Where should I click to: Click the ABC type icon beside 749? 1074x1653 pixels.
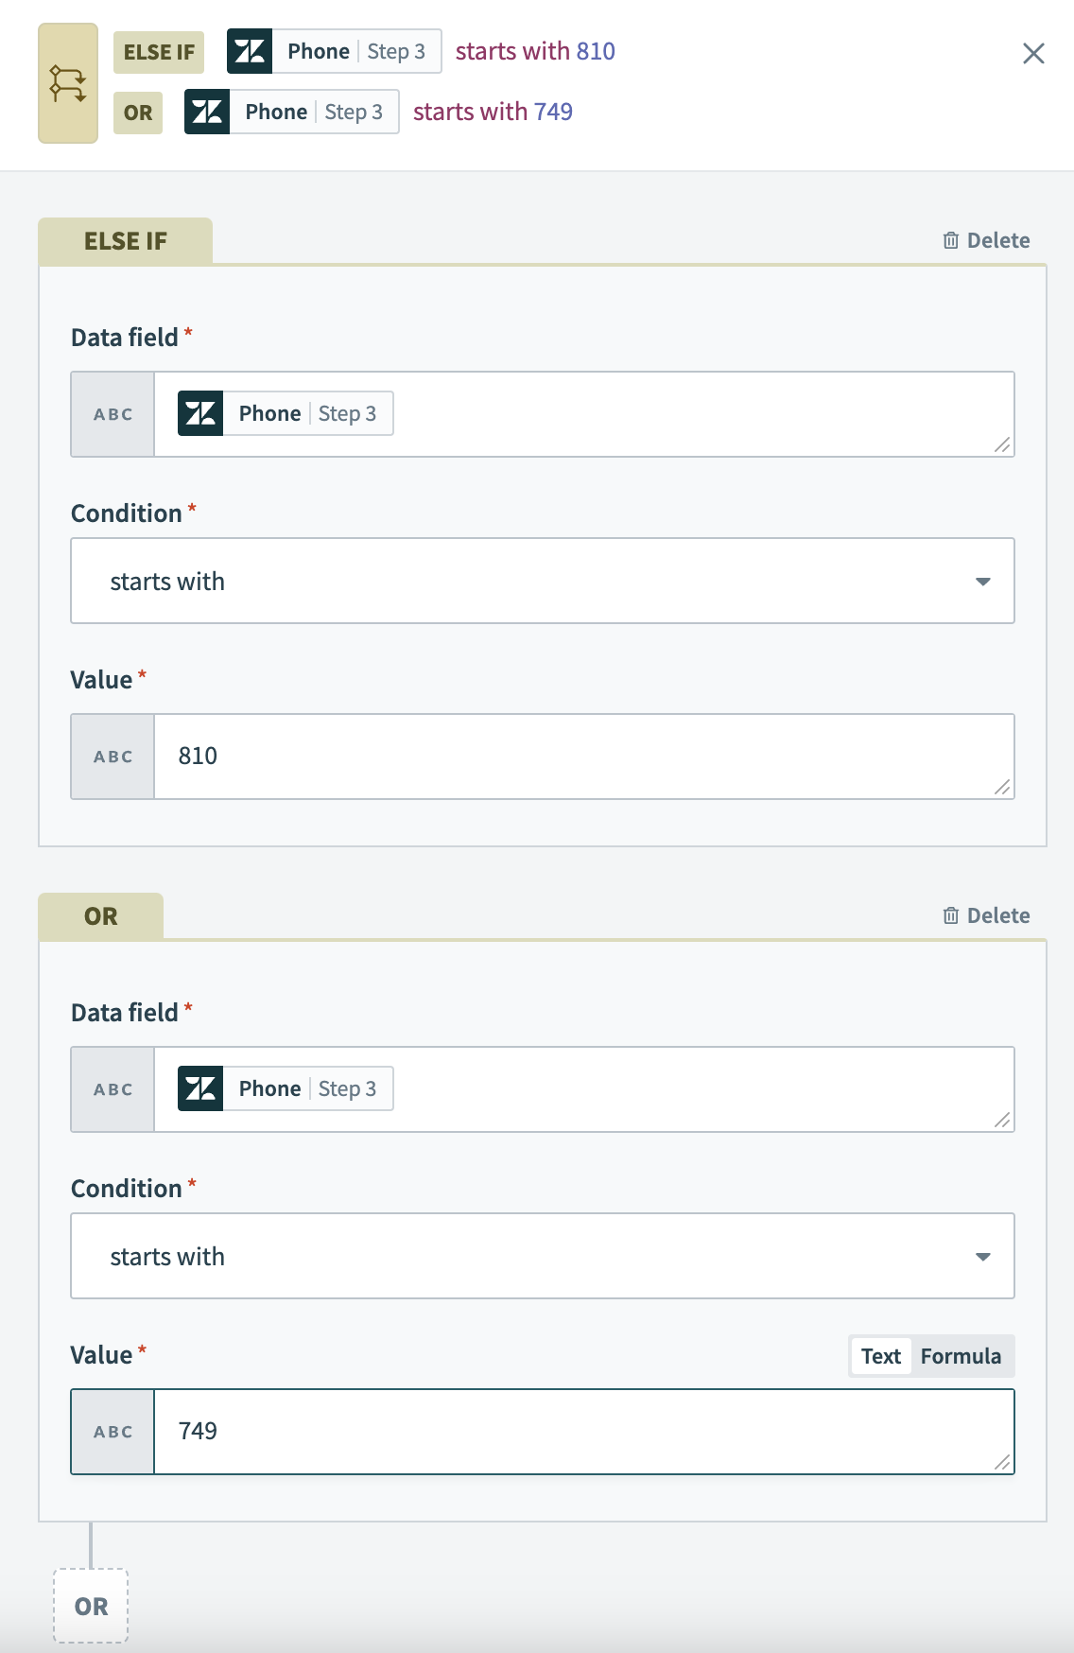[x=113, y=1432]
